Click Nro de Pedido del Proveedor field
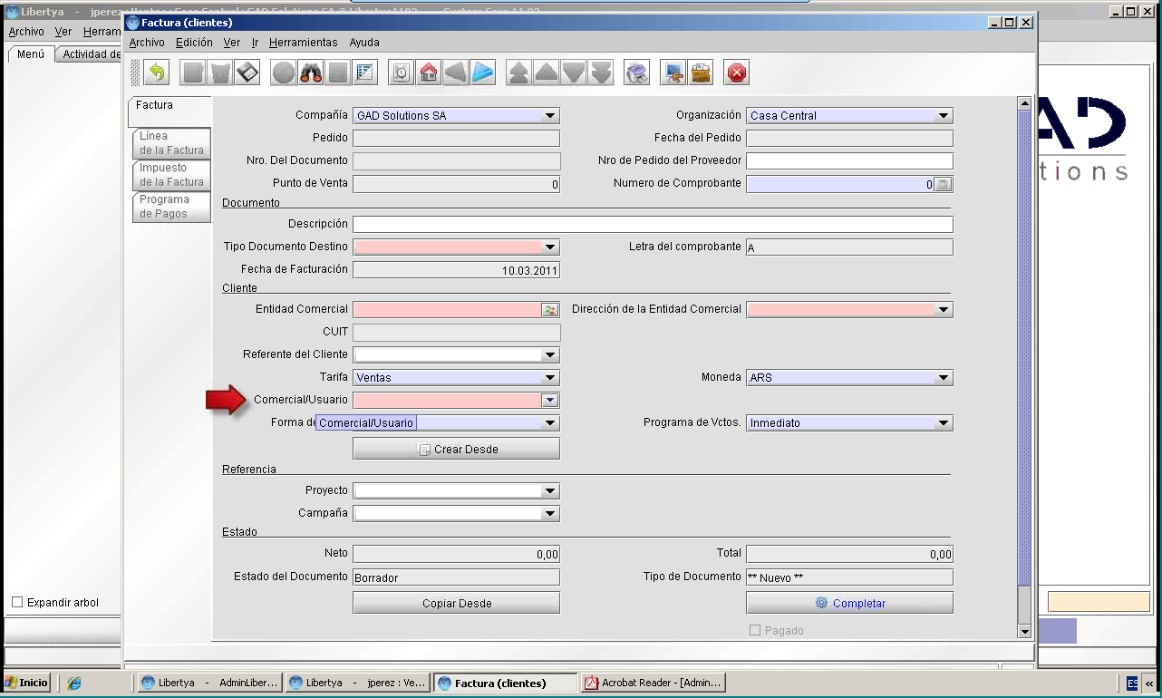This screenshot has width=1162, height=698. [x=849, y=161]
